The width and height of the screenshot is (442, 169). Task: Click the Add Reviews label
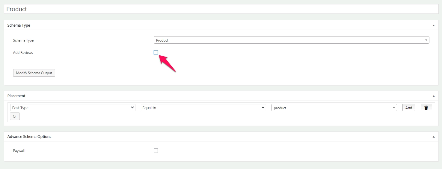[x=23, y=53]
